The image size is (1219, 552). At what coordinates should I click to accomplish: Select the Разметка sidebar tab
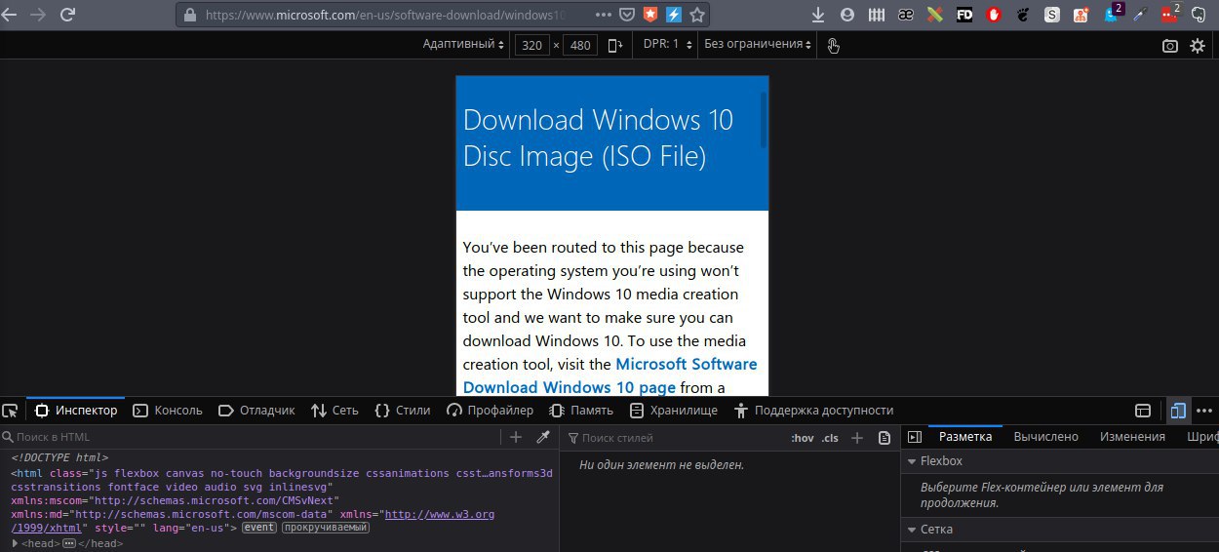[965, 437]
